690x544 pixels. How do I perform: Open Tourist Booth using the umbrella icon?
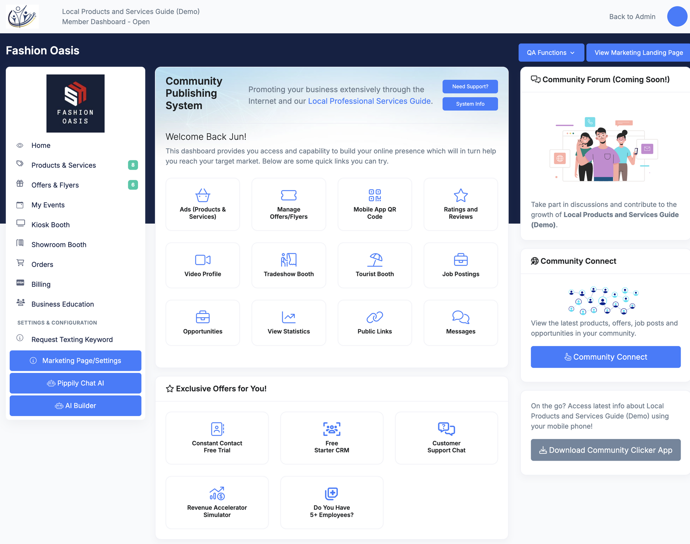pyautogui.click(x=374, y=260)
